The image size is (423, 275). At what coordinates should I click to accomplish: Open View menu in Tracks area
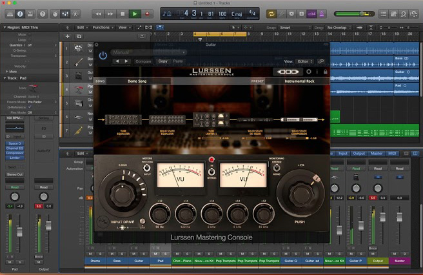124,28
